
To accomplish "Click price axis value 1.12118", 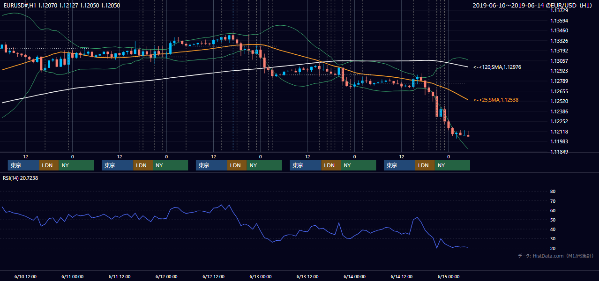I will tap(559, 132).
